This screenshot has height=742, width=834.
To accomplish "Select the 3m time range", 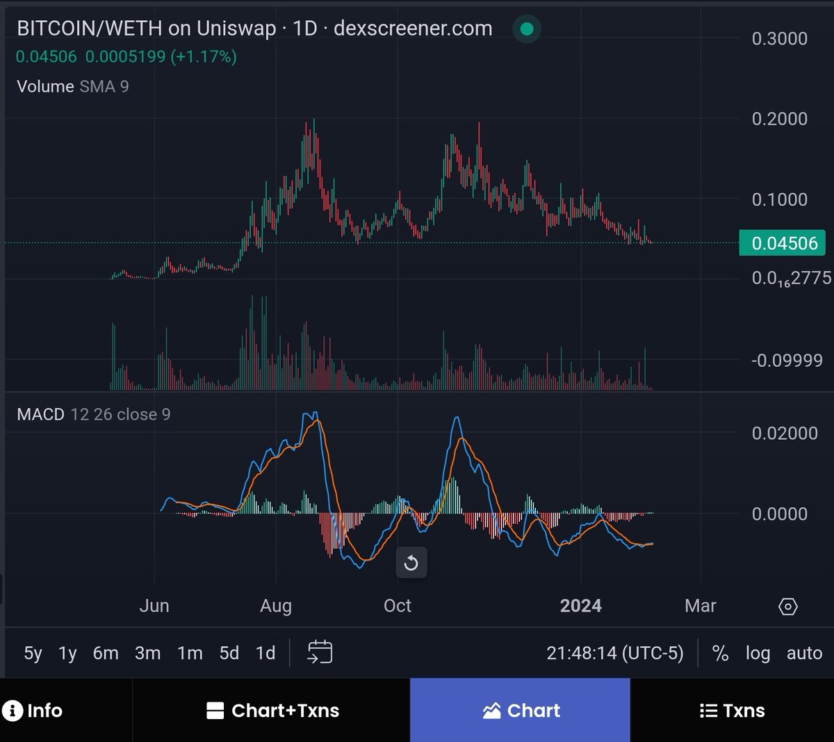I will tap(148, 653).
